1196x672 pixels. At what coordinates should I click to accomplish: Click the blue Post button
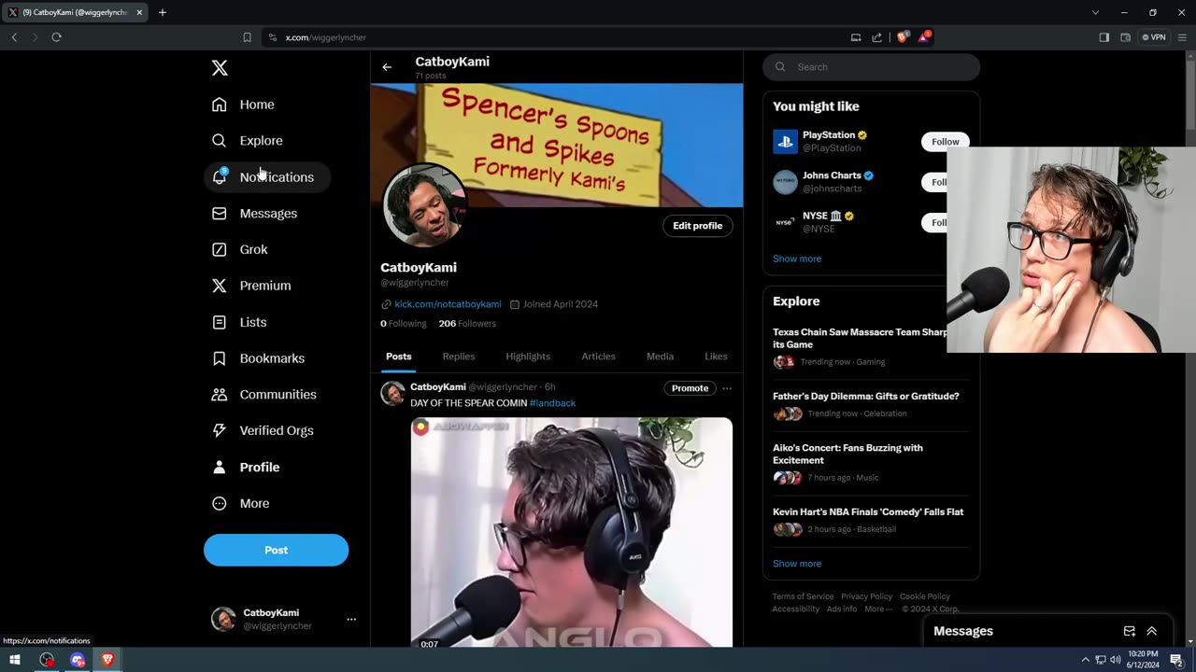click(x=276, y=550)
